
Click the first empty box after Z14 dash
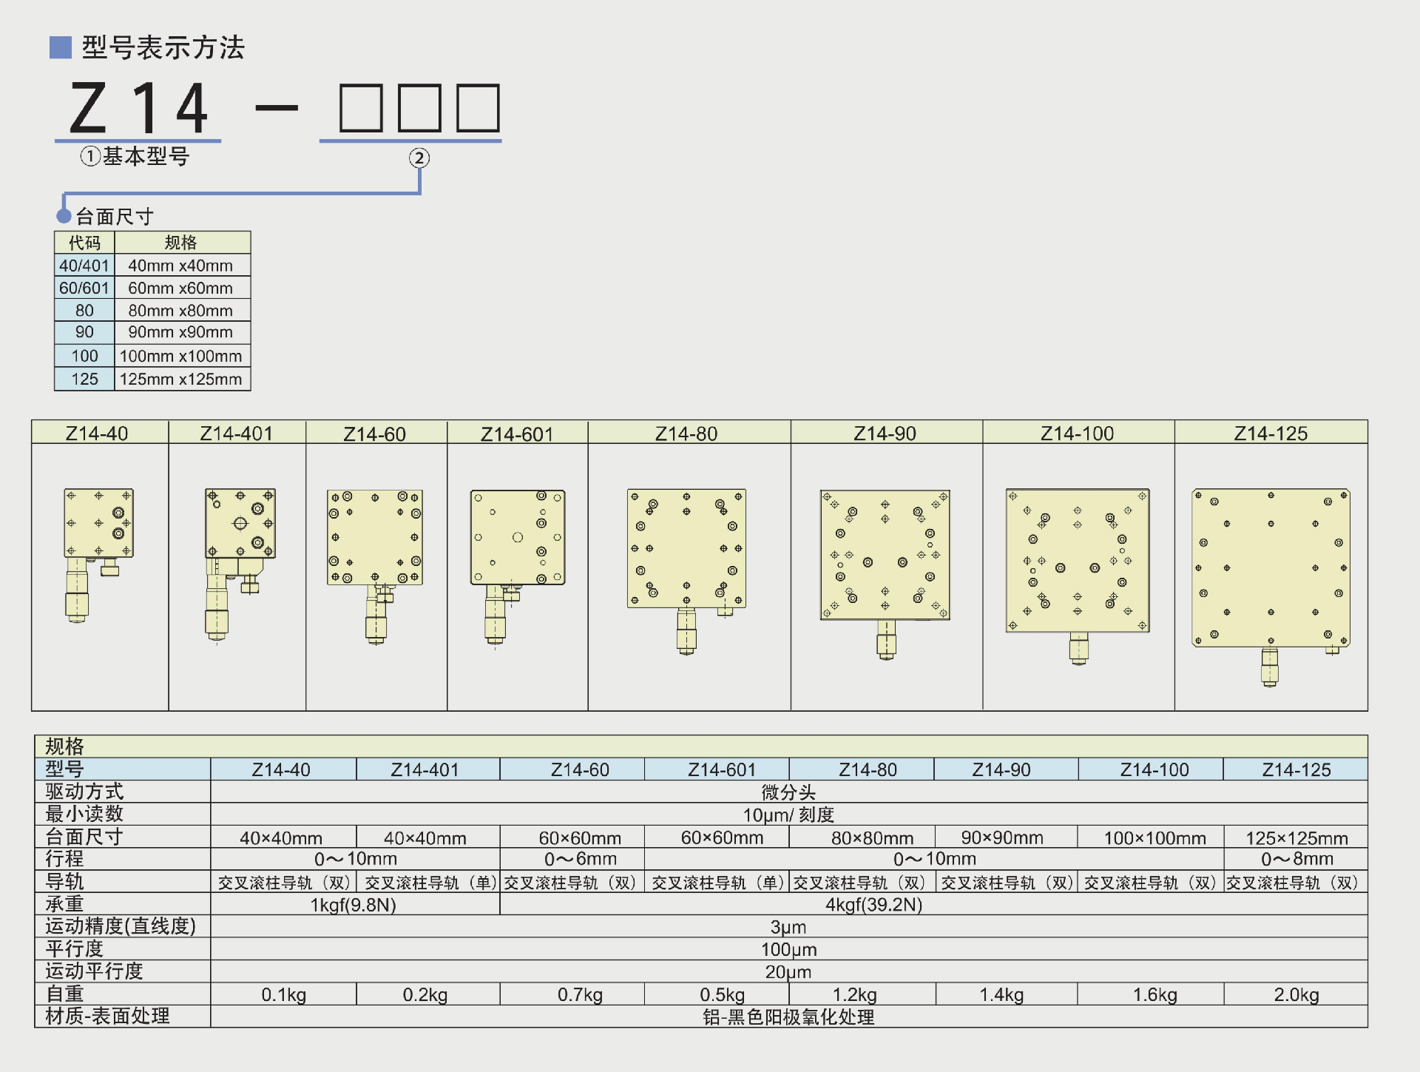coord(360,108)
